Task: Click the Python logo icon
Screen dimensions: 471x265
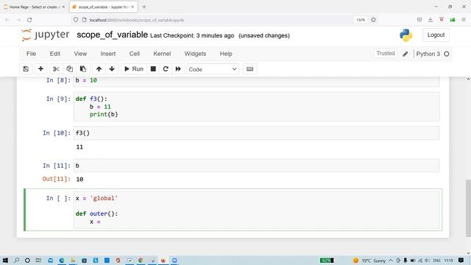Action: click(406, 35)
